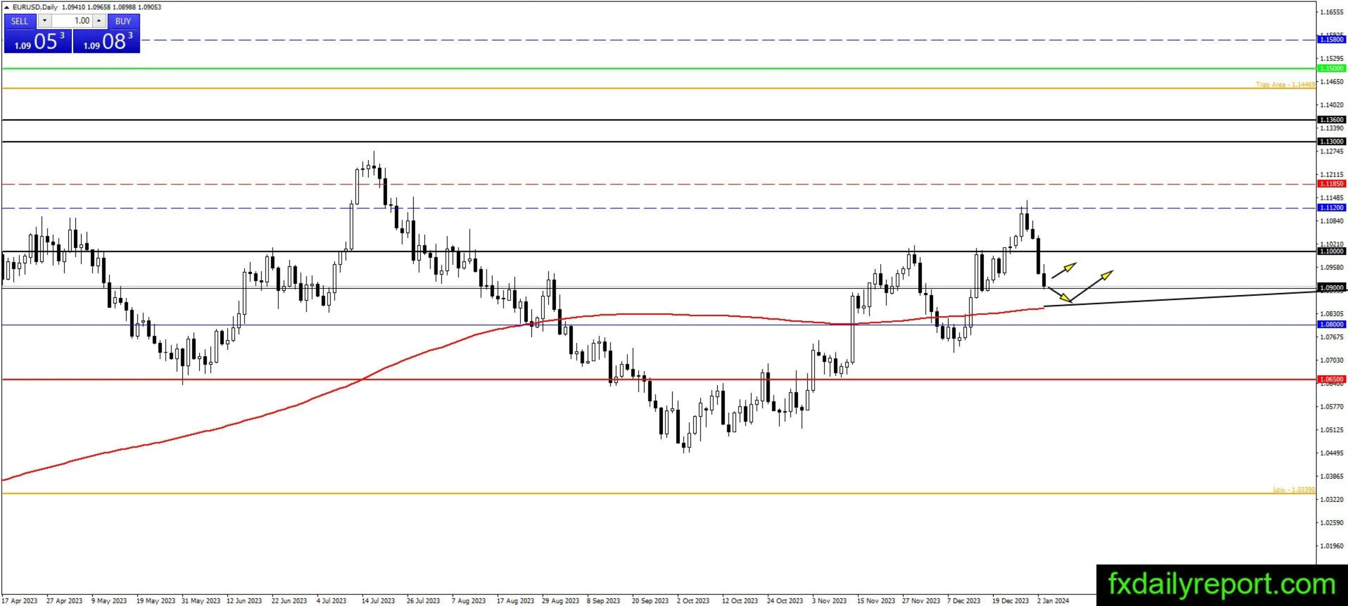Image resolution: width=1348 pixels, height=606 pixels.
Task: Select the blue 1.11200 price label
Action: (x=1331, y=208)
